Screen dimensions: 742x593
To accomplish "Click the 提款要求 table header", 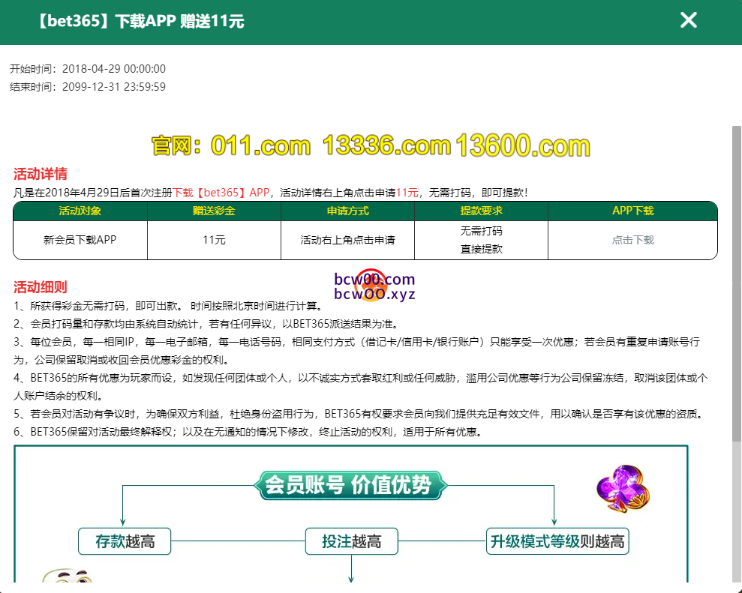I will (481, 211).
